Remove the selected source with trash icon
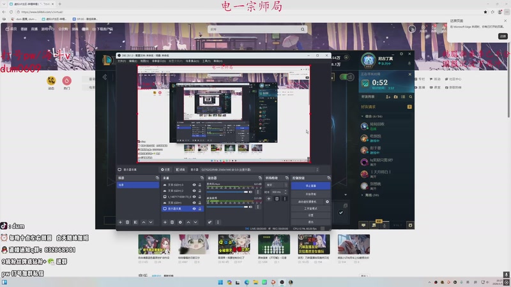 [172, 222]
